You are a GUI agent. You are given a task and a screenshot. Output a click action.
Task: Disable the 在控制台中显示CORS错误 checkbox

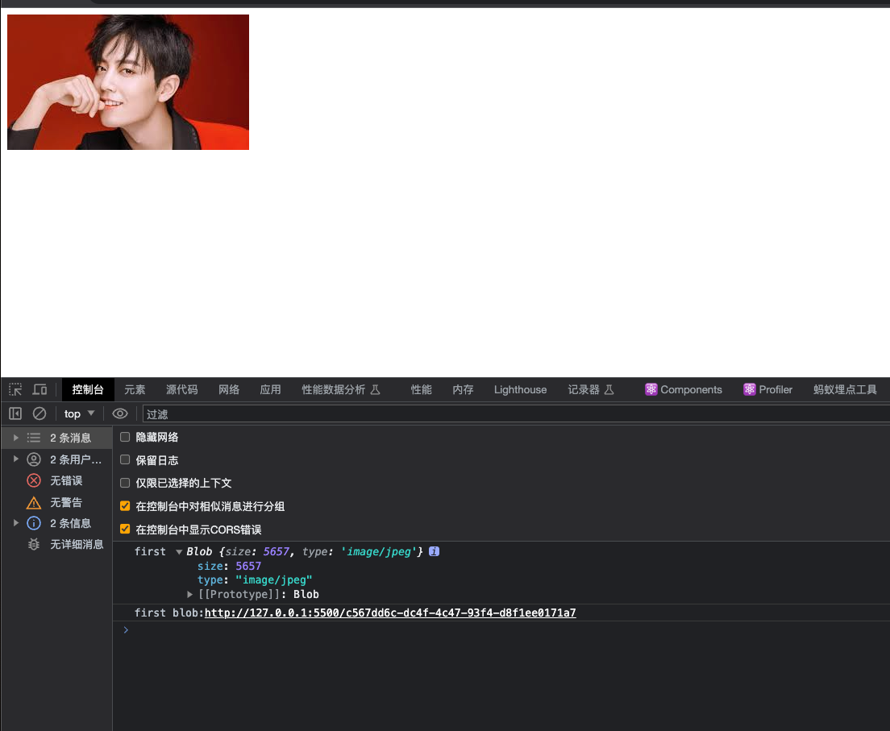point(125,530)
